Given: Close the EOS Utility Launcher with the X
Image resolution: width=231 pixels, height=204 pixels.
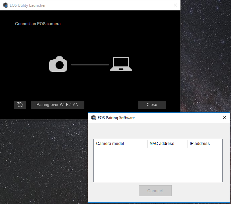Looking at the screenshot, I should pyautogui.click(x=175, y=5).
